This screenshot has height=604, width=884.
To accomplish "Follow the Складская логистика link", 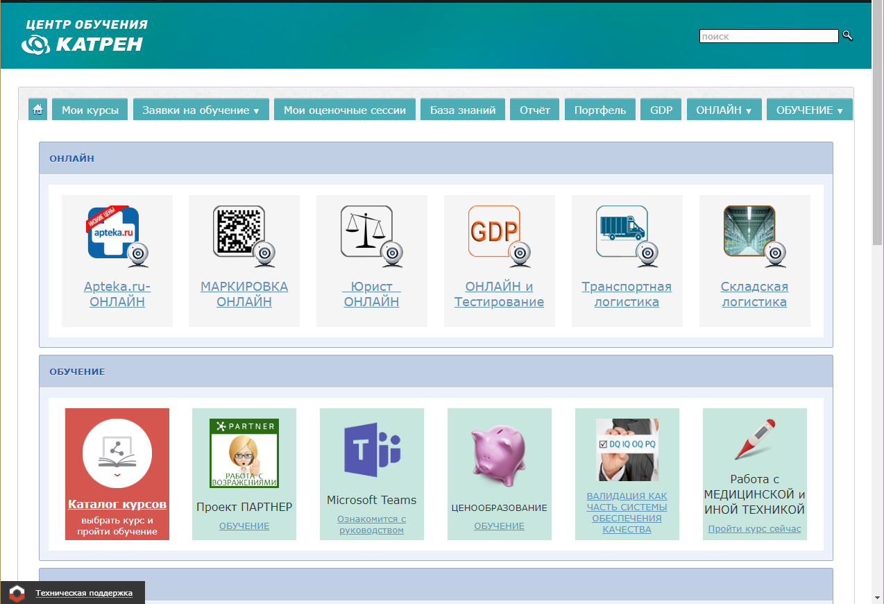I will (x=755, y=294).
